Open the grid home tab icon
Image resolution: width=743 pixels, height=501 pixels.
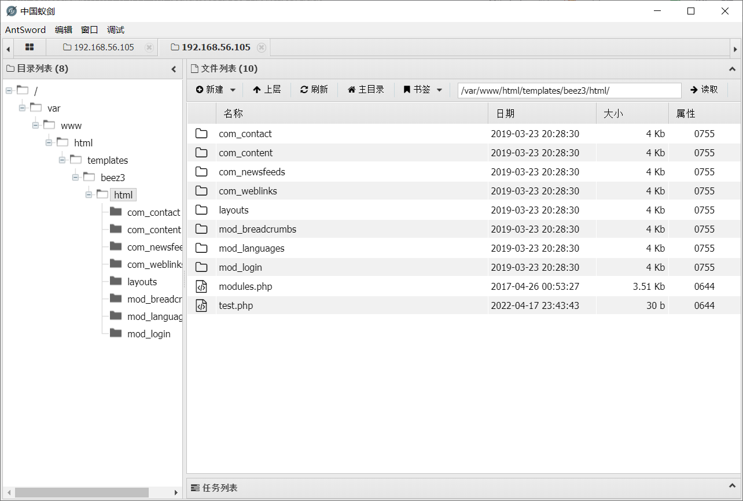[30, 47]
